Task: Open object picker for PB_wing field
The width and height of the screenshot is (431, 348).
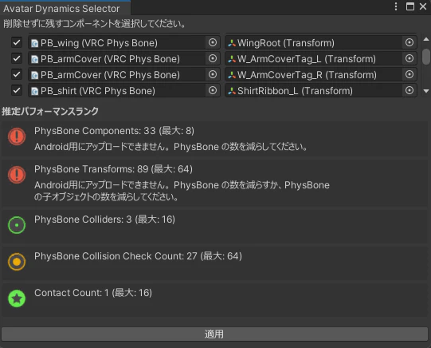Action: click(x=213, y=42)
